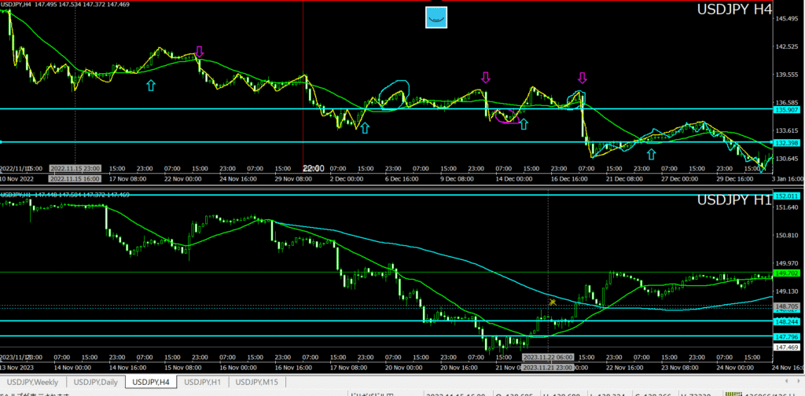Click the 132.398 horizontal line price label
This screenshot has height=396, width=805.
pyautogui.click(x=788, y=142)
